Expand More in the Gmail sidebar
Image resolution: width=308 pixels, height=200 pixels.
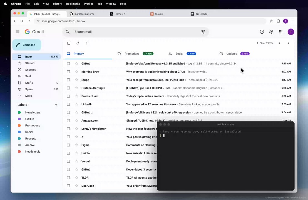[x=28, y=96]
